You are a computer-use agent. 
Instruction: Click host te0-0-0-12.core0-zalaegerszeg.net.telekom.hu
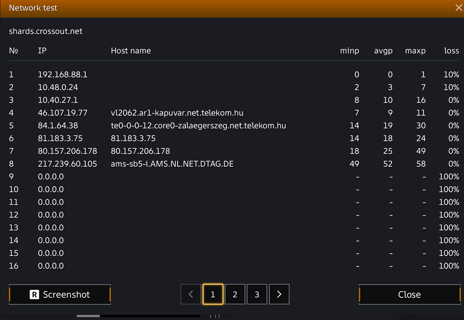pos(198,125)
